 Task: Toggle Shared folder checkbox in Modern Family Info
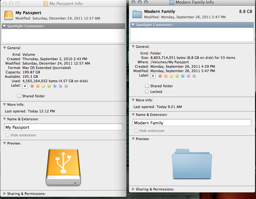[147, 86]
